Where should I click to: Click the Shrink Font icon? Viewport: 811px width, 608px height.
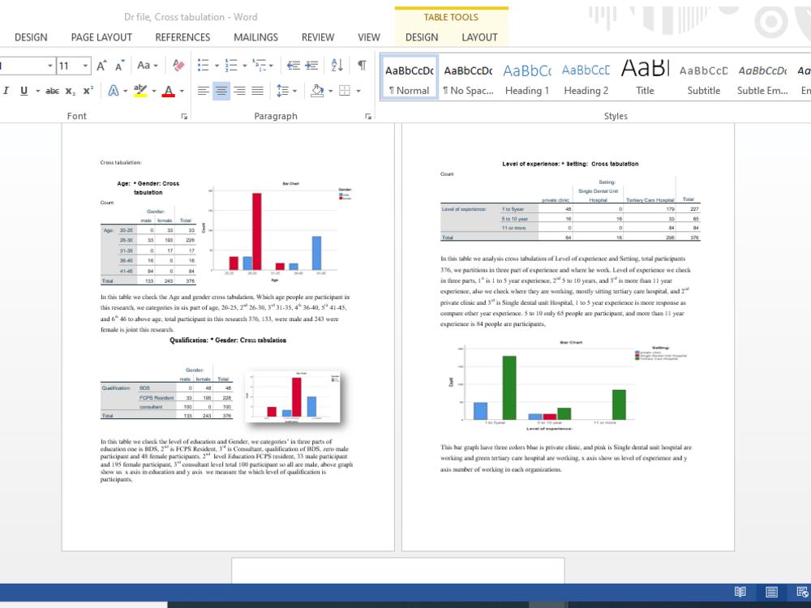coord(120,66)
